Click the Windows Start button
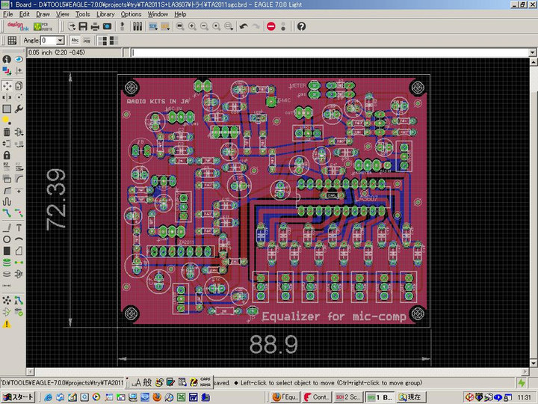This screenshot has width=538, height=404. (18, 397)
